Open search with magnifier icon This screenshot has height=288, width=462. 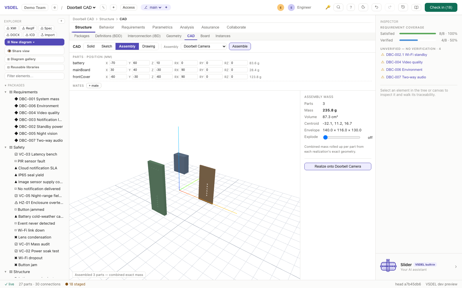[x=338, y=7]
